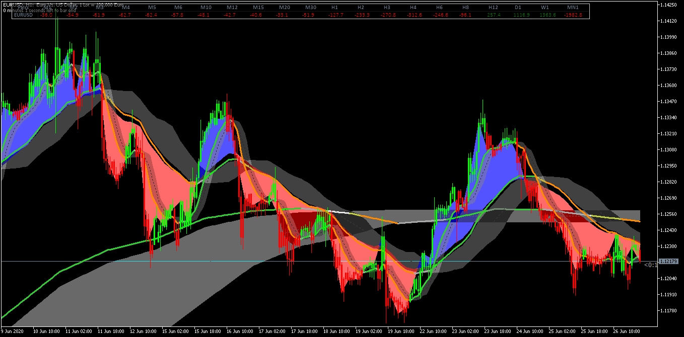Click the 25 Jun 18:00 time axis label
This screenshot has height=337, width=684.
[595, 332]
